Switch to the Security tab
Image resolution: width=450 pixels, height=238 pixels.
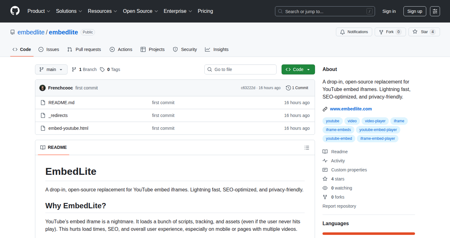click(185, 49)
